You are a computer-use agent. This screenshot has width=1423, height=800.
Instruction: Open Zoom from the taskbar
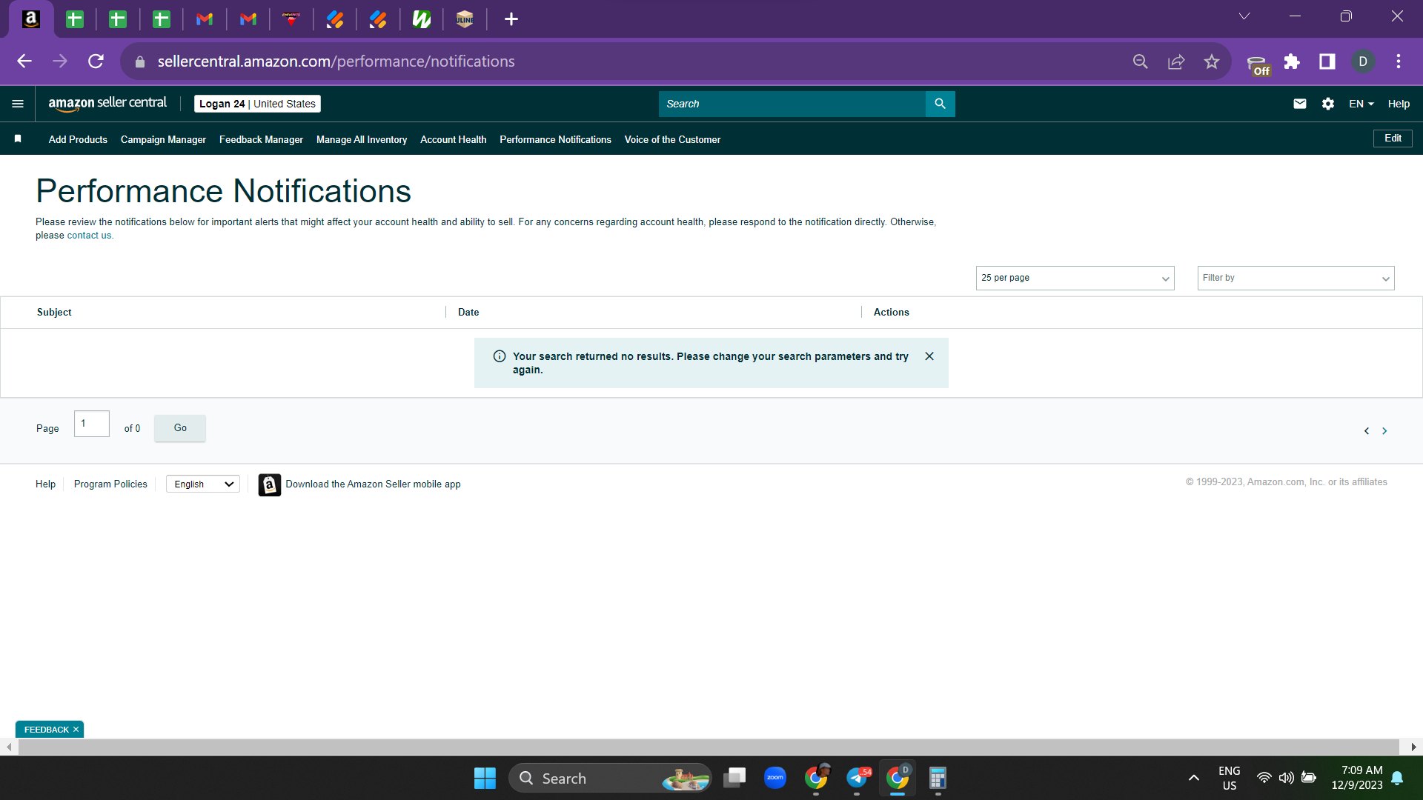click(x=775, y=778)
